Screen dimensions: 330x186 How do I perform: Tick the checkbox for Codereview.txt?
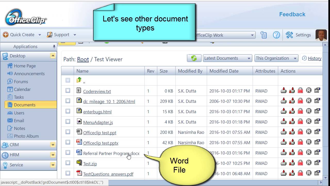[68, 90]
